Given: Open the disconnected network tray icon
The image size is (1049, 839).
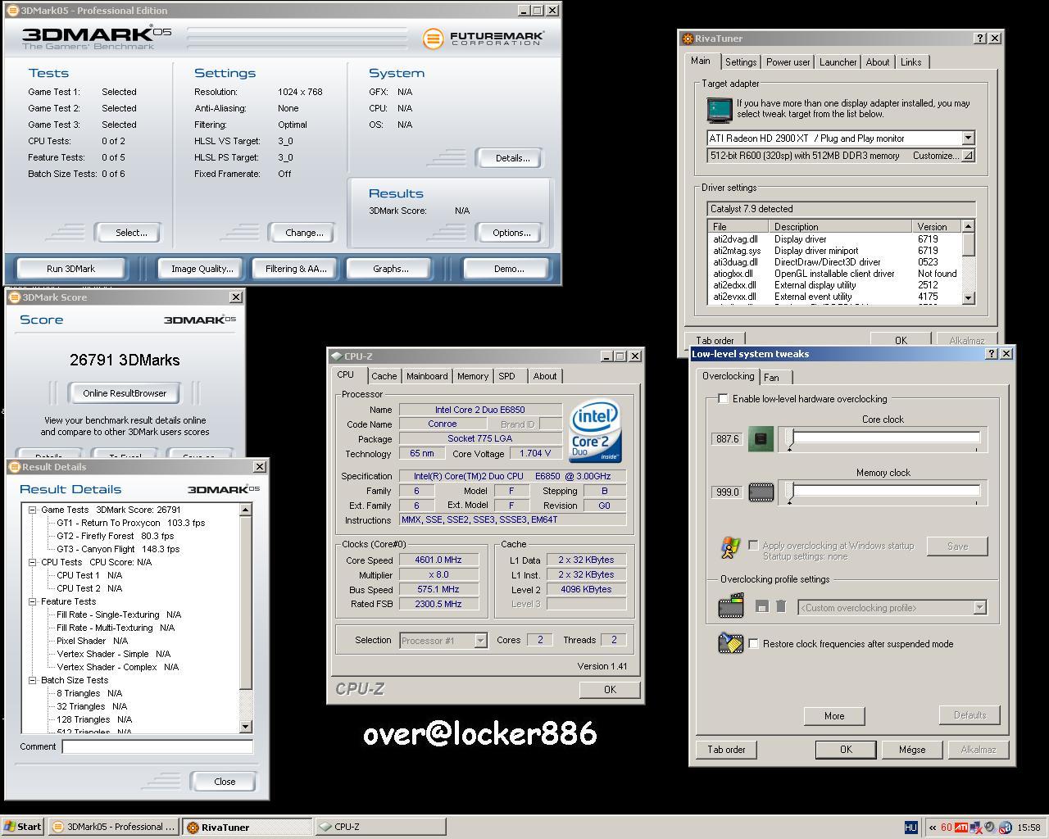Looking at the screenshot, I should (x=975, y=828).
